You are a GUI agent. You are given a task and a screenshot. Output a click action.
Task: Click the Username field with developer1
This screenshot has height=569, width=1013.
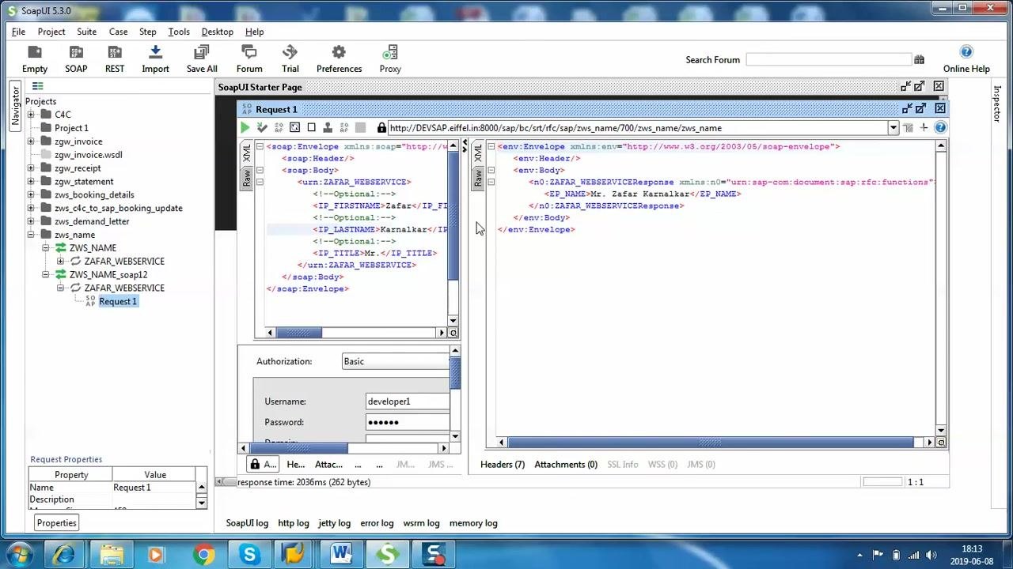point(408,401)
